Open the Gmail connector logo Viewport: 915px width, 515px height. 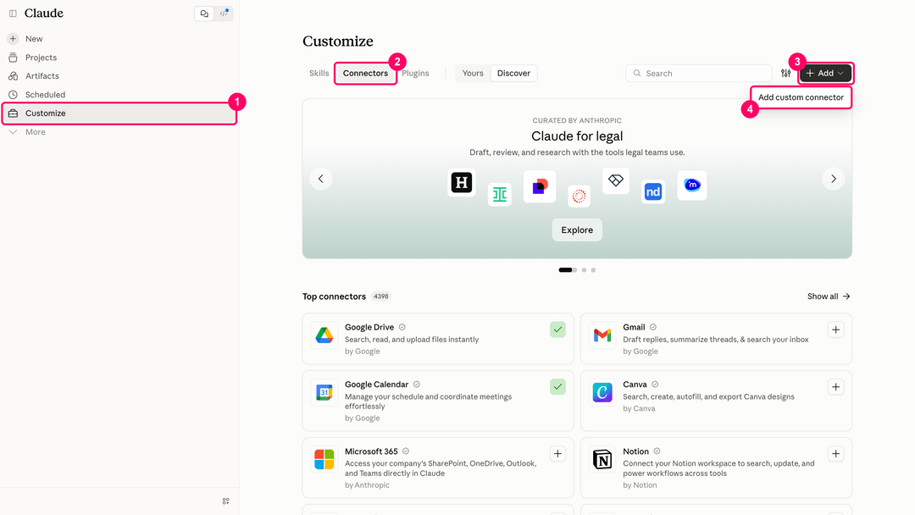click(602, 335)
